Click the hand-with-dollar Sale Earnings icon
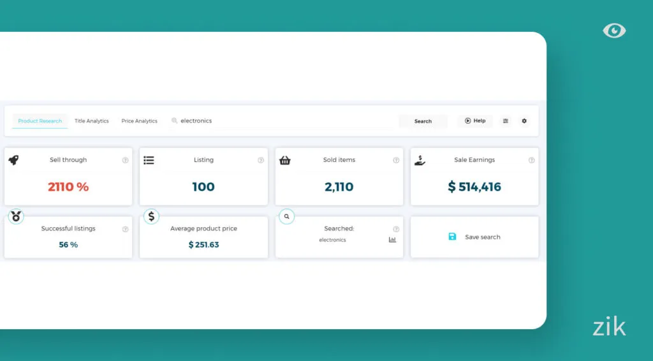Viewport: 653px width, 361px height. (420, 160)
